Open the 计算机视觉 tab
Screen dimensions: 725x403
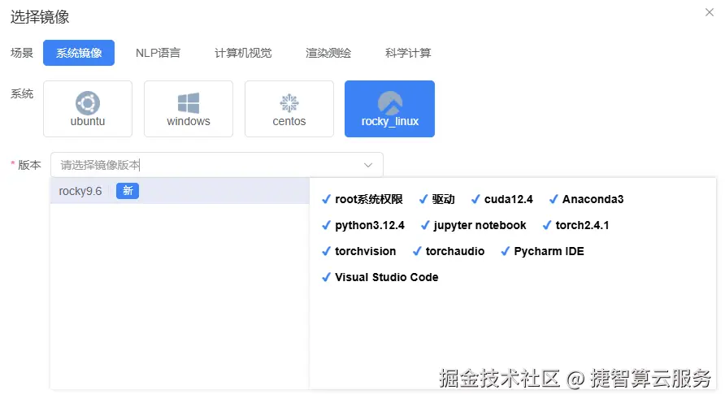(x=243, y=53)
